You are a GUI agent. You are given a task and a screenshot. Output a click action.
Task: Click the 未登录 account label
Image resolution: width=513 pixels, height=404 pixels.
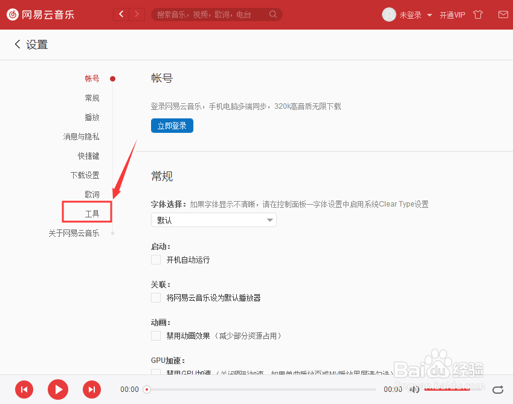point(411,15)
